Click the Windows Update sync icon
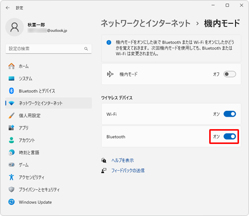 click(11, 202)
